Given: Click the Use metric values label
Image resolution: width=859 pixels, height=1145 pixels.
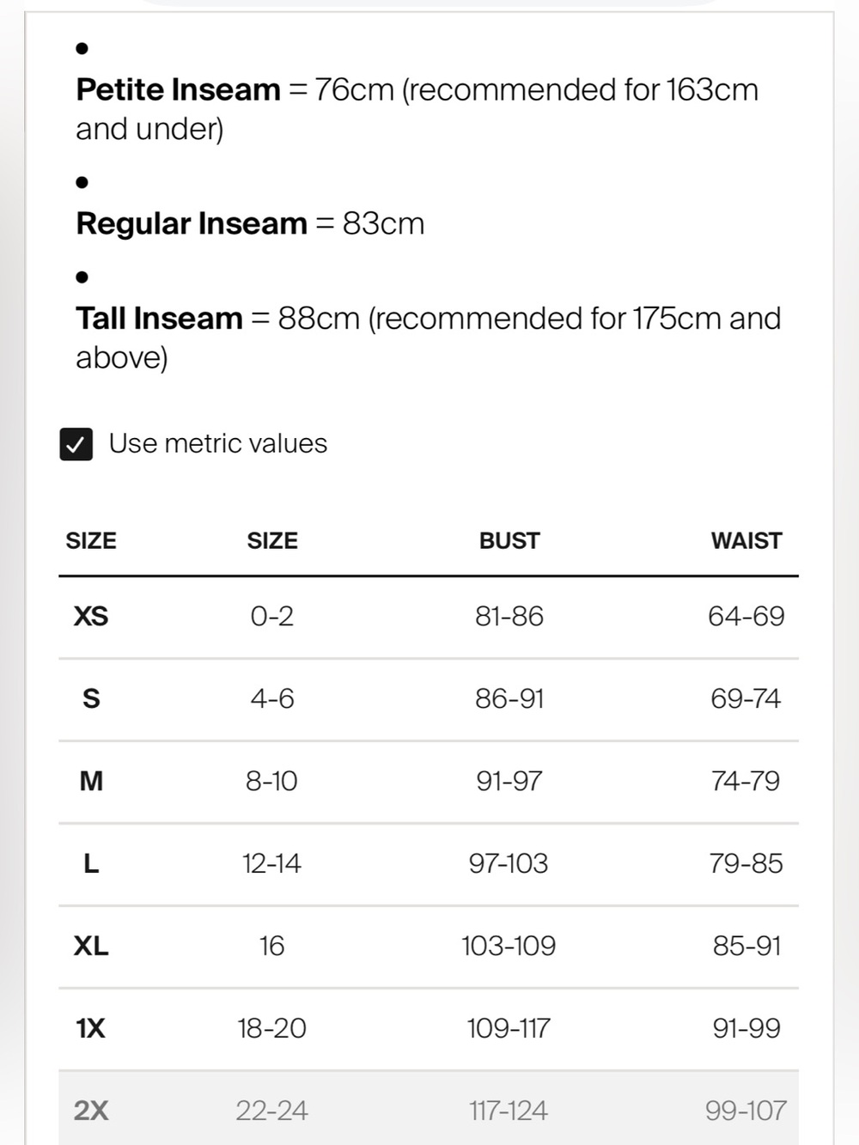Looking at the screenshot, I should click(x=218, y=443).
